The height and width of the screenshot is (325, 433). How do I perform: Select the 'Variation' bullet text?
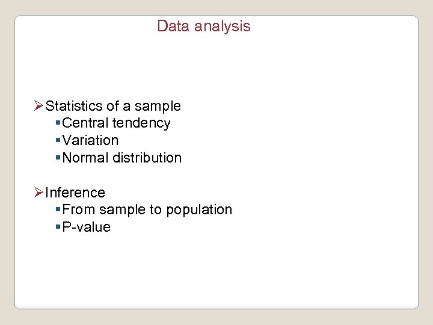click(90, 141)
